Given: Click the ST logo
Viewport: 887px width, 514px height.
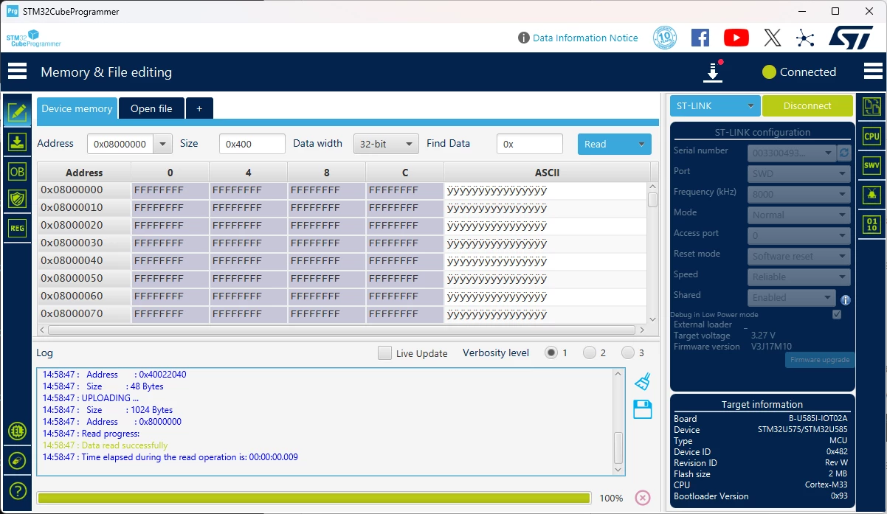Looking at the screenshot, I should point(851,38).
